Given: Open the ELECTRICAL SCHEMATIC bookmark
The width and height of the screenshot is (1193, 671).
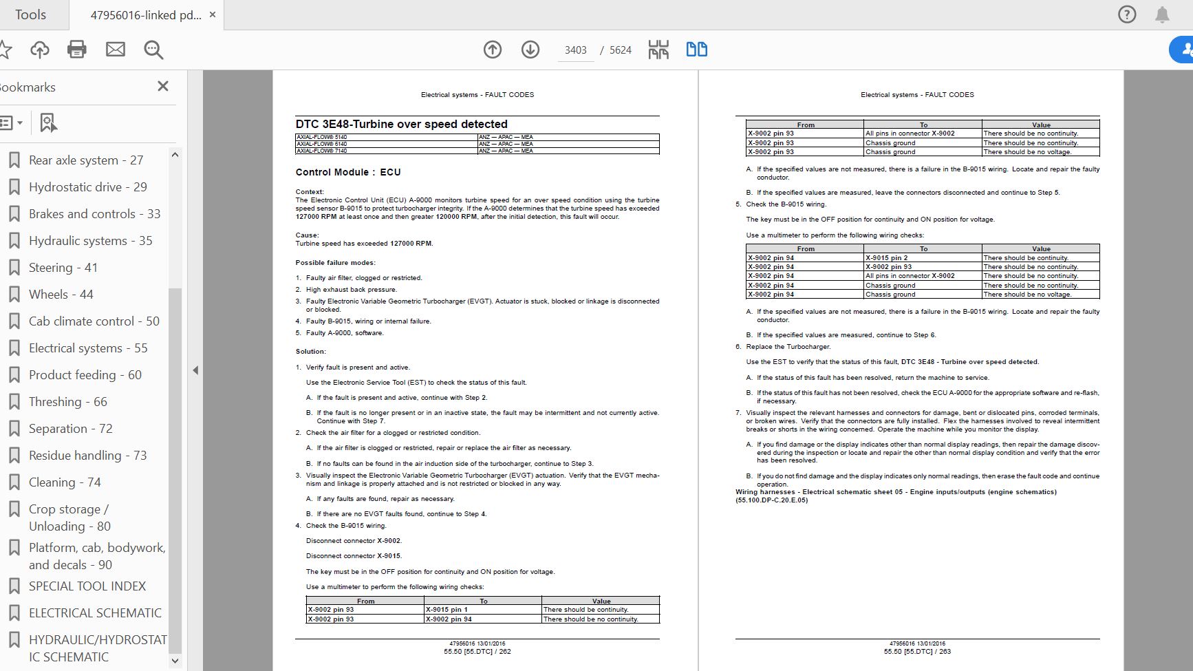Looking at the screenshot, I should click(95, 613).
